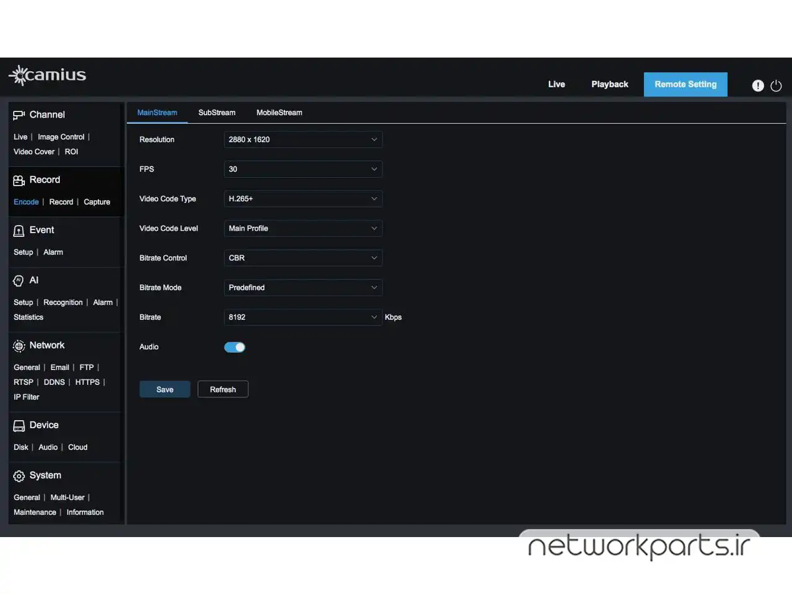Switch to the MobileStream tab
Viewport: 792px width, 594px height.
[x=279, y=113]
